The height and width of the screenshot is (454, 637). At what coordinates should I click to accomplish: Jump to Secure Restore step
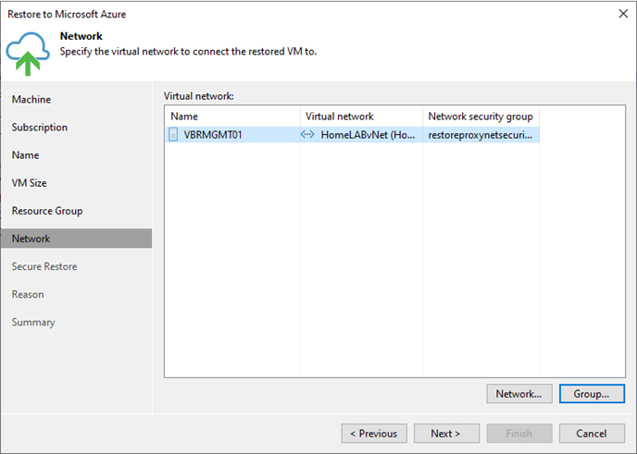[x=44, y=266]
